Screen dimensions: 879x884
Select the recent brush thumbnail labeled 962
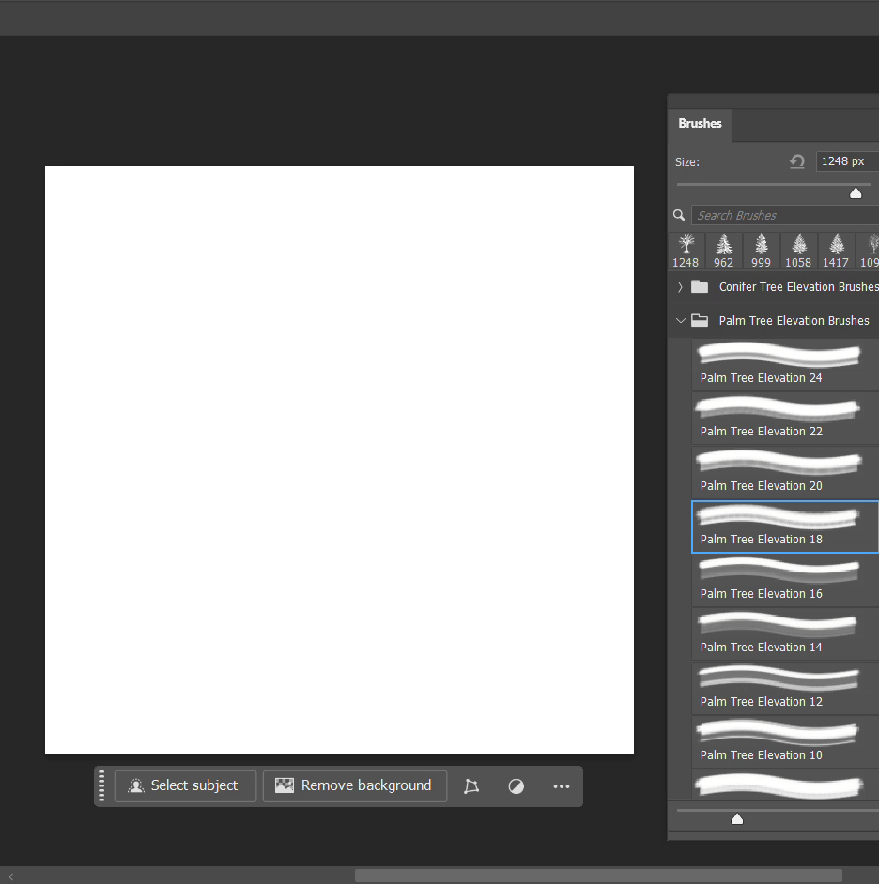pos(724,251)
